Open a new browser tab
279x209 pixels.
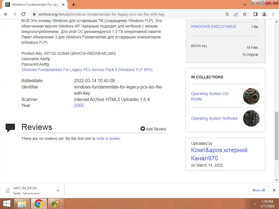[x=74, y=5]
